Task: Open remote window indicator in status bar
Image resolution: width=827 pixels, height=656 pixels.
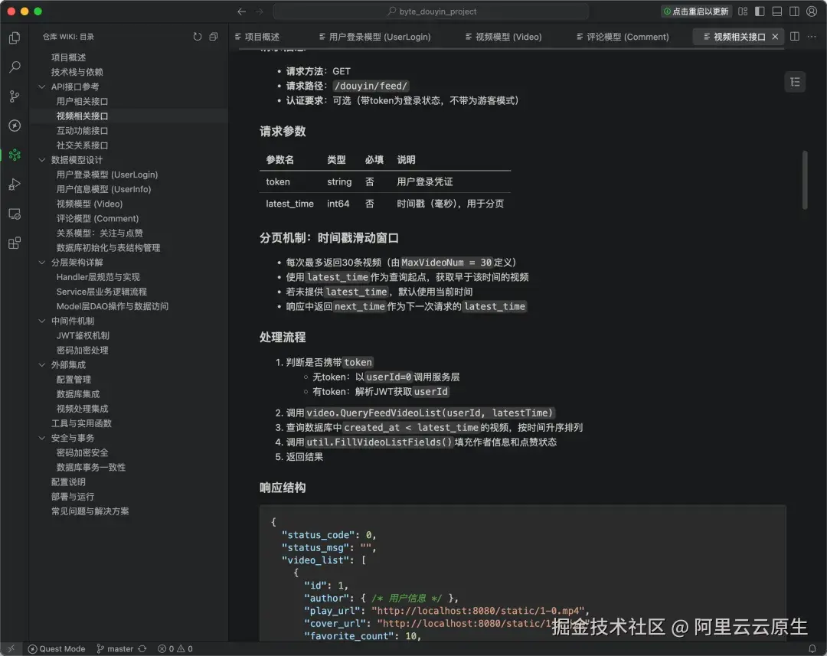Action: pos(11,648)
